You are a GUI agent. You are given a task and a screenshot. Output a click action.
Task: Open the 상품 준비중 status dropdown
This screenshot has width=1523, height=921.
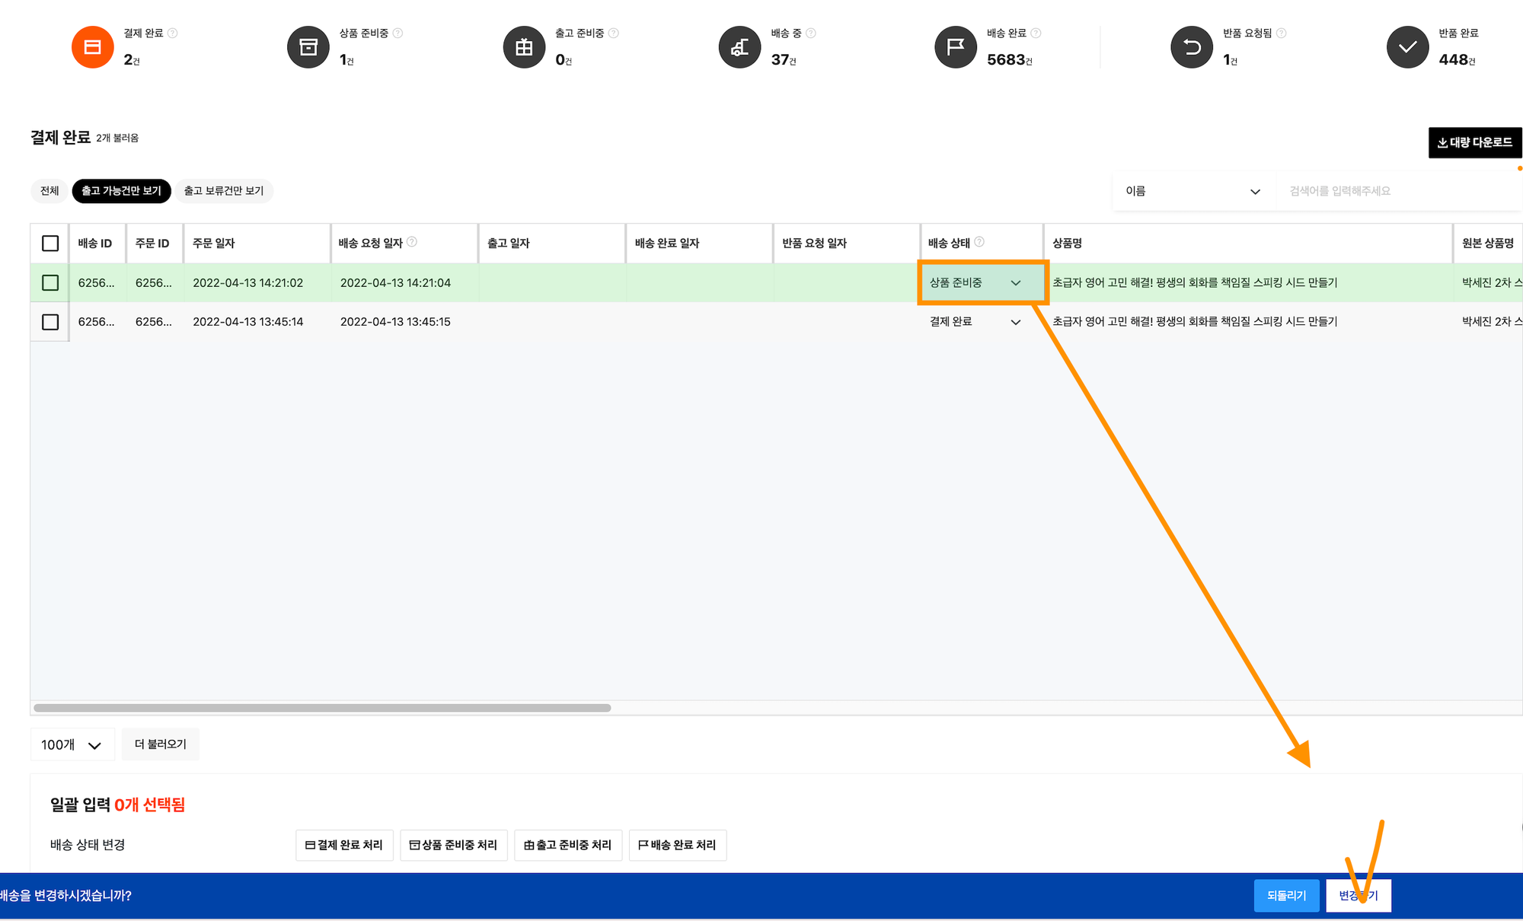coord(981,283)
